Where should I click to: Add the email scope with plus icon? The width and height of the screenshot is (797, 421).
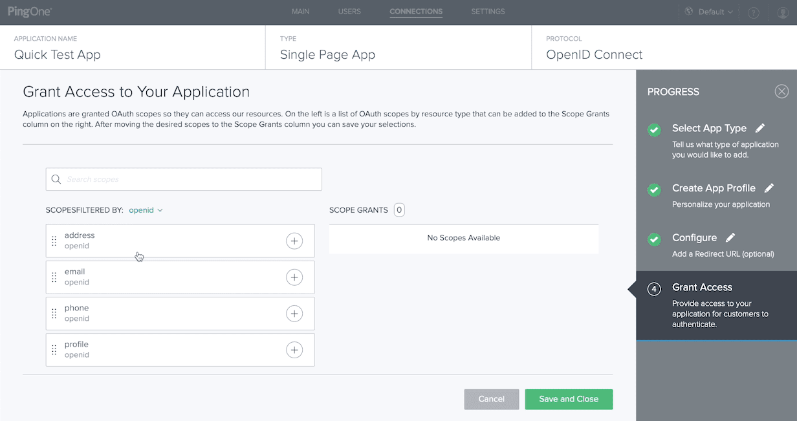[294, 277]
